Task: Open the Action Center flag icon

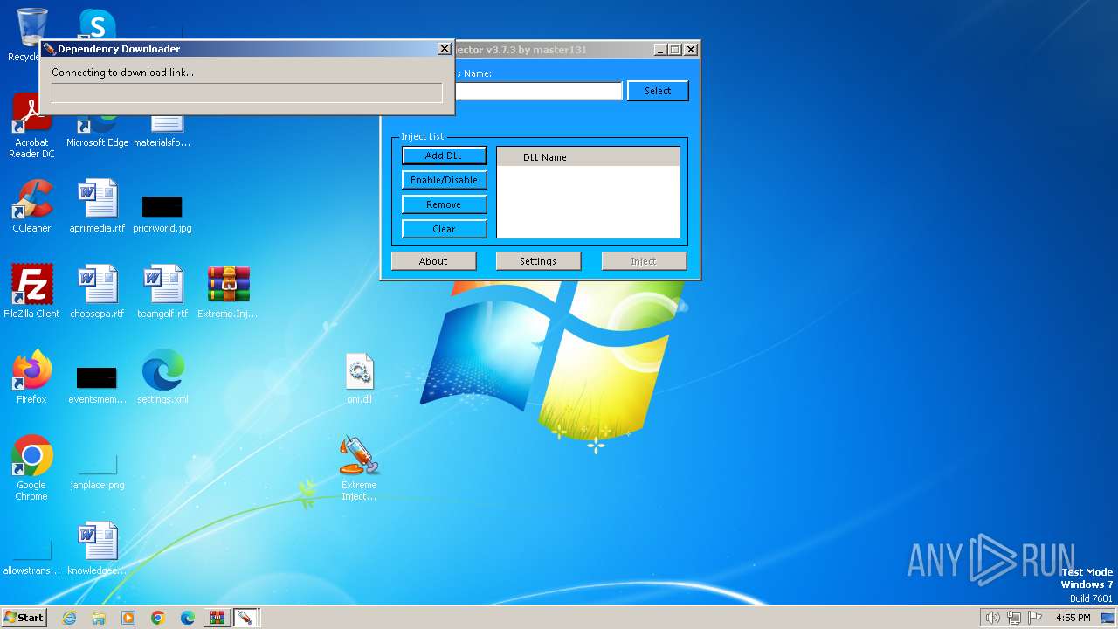Action: pyautogui.click(x=1035, y=618)
